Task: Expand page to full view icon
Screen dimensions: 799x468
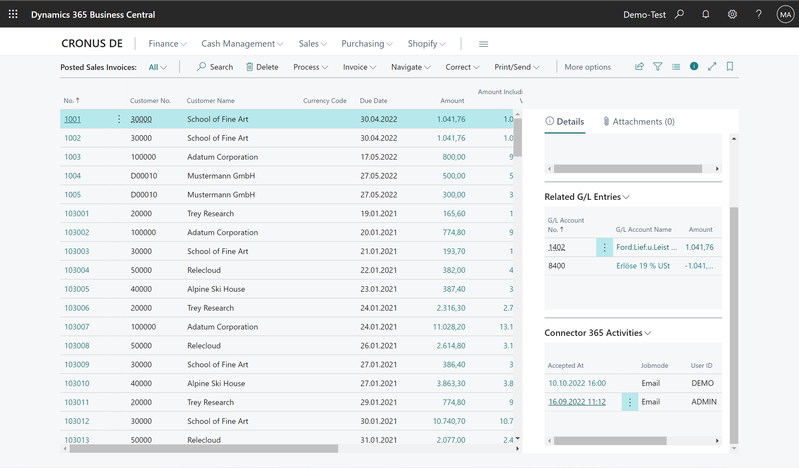Action: tap(712, 66)
